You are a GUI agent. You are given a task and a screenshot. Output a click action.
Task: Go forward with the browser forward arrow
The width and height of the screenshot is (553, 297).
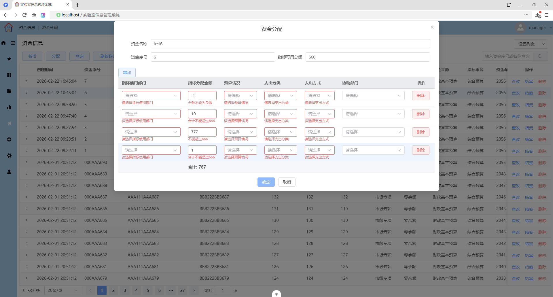(x=15, y=15)
